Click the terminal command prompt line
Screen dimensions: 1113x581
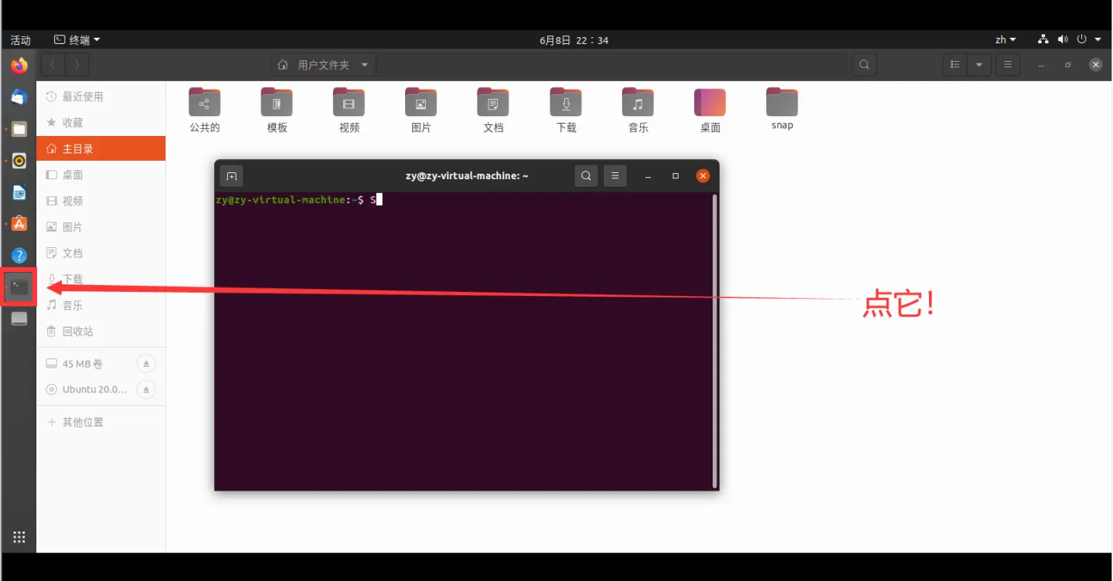(x=298, y=200)
